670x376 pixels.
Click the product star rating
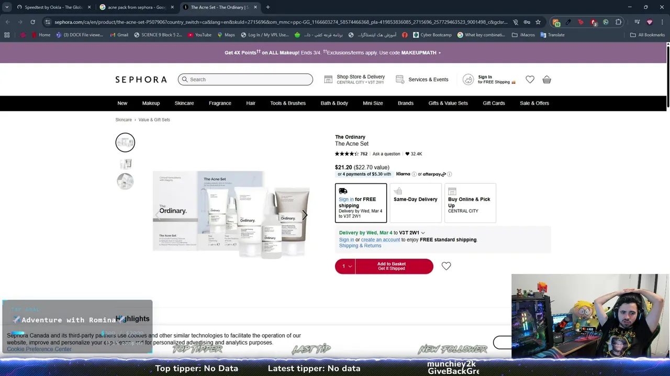point(347,154)
